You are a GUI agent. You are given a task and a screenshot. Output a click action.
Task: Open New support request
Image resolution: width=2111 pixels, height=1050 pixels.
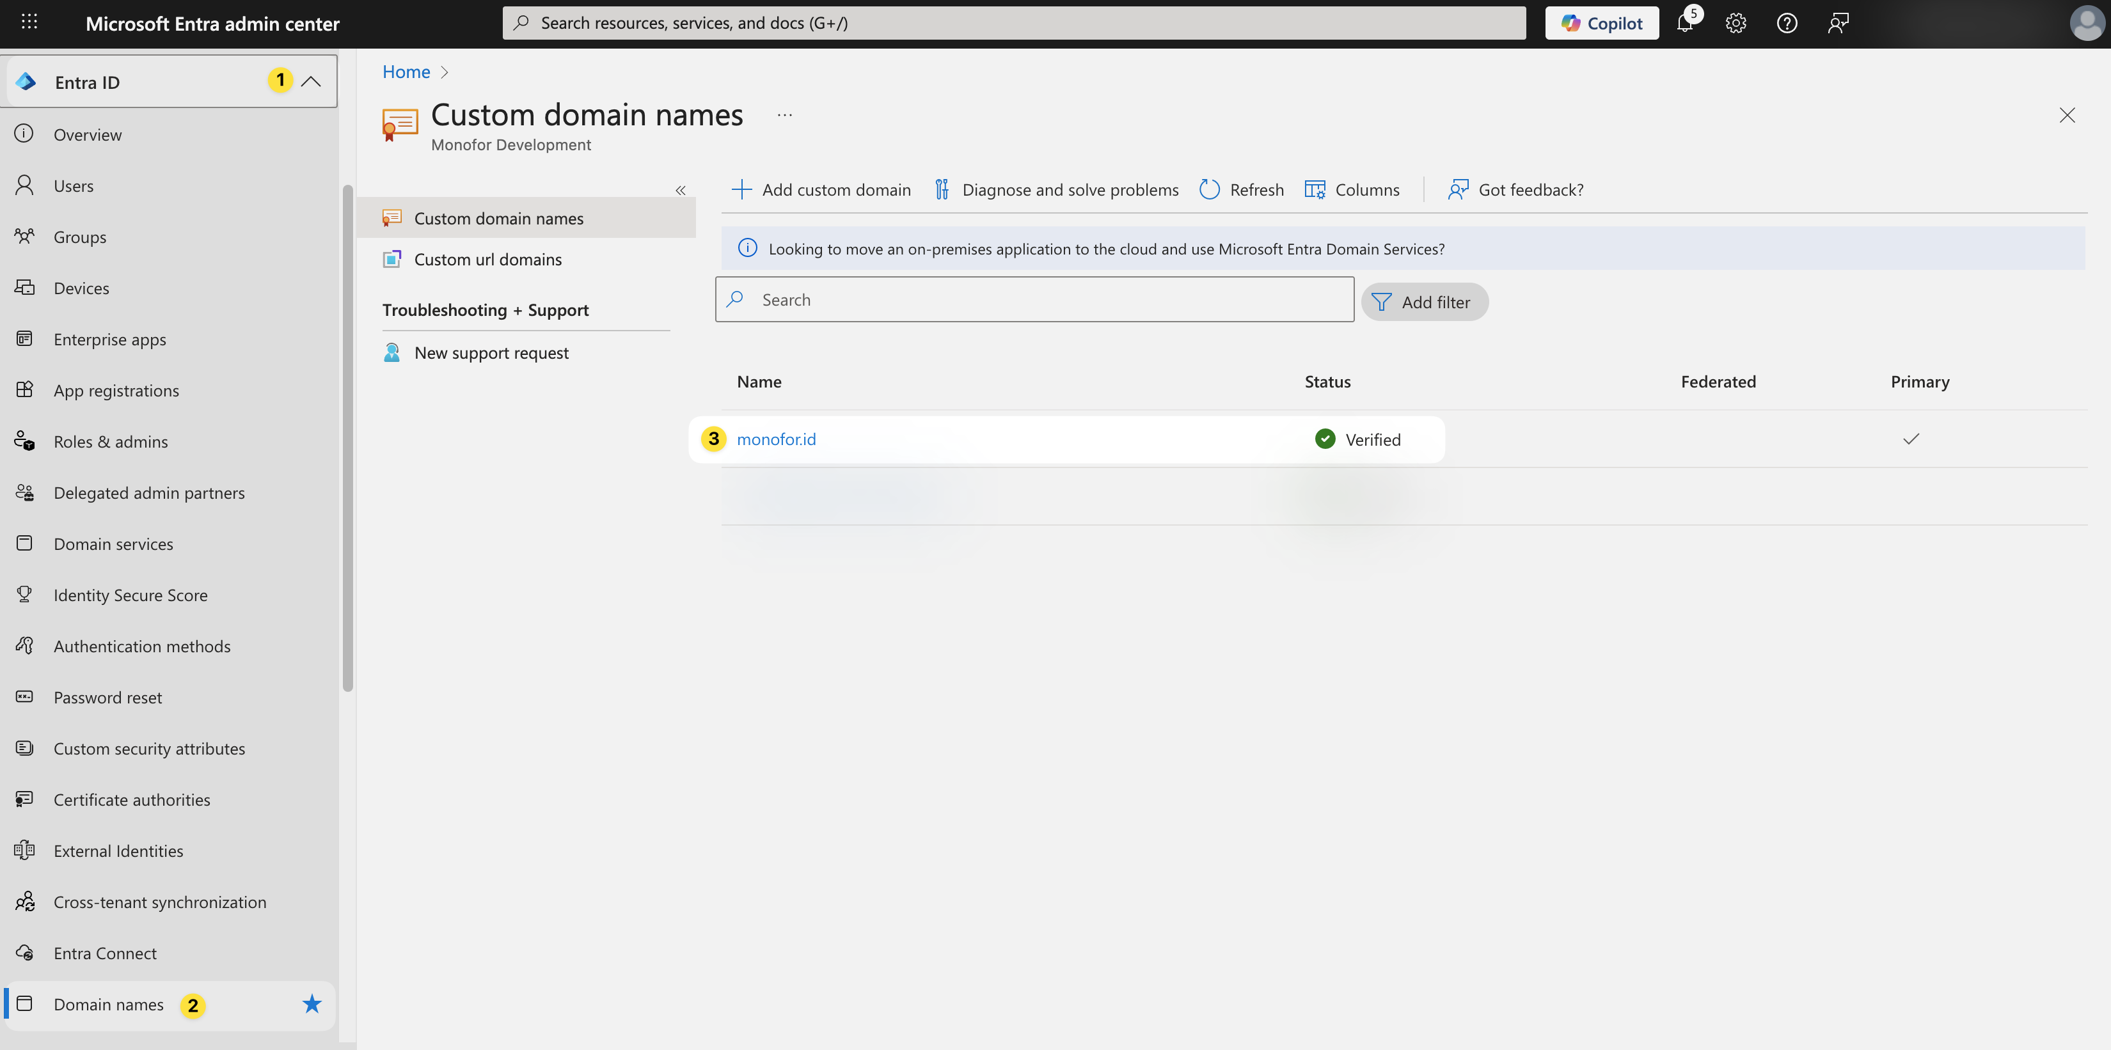pos(491,353)
